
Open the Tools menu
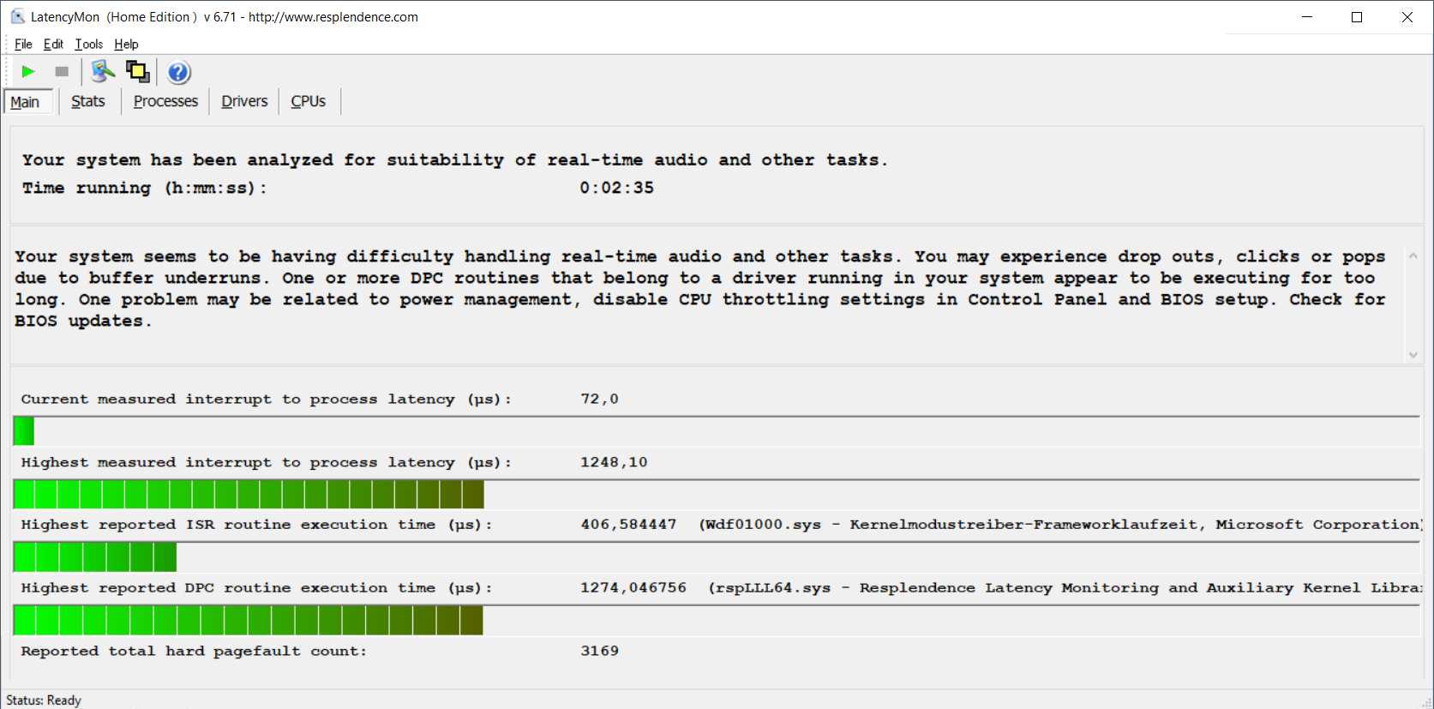pos(88,45)
